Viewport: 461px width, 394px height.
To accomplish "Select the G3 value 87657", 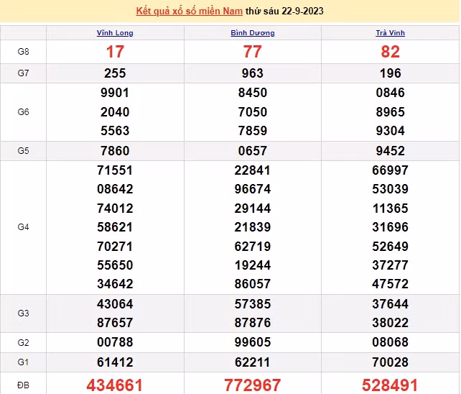I will (x=115, y=323).
